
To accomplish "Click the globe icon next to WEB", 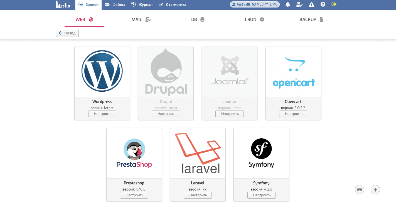I will [x=91, y=19].
